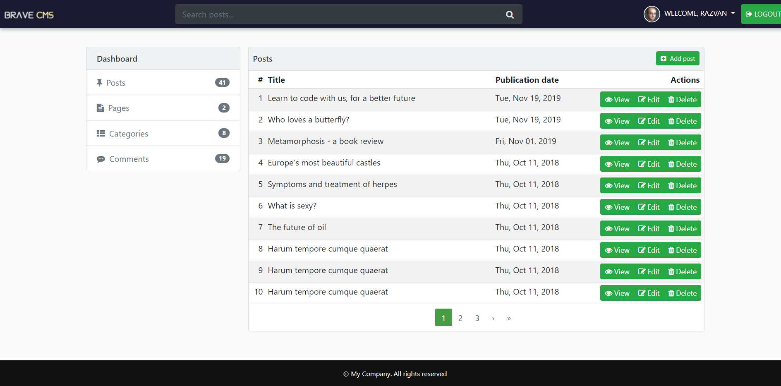View post 'Learn to code with us'
Image resolution: width=781 pixels, height=386 pixels.
(x=617, y=99)
